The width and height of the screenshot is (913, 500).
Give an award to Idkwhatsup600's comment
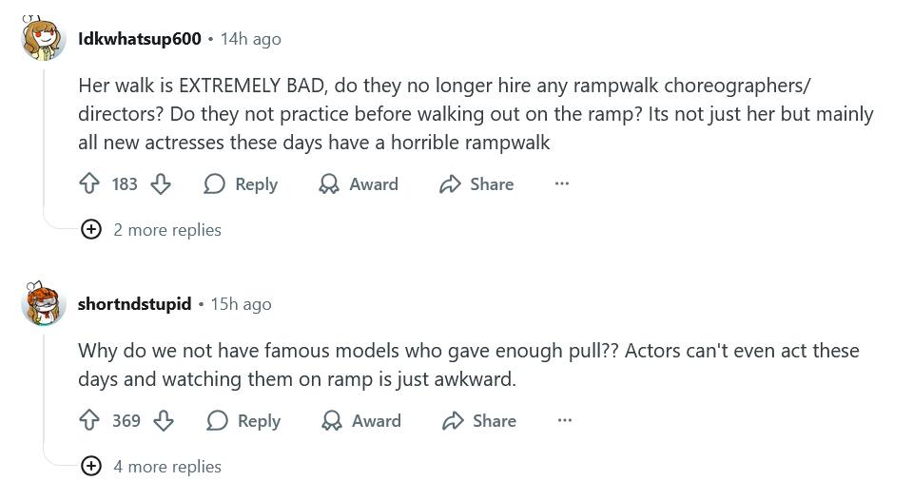click(359, 184)
